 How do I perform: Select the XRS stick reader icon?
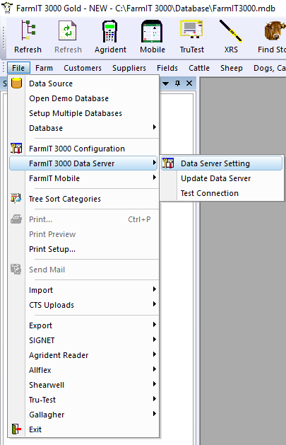(231, 30)
